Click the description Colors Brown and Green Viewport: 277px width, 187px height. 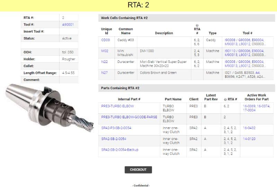click(158, 73)
